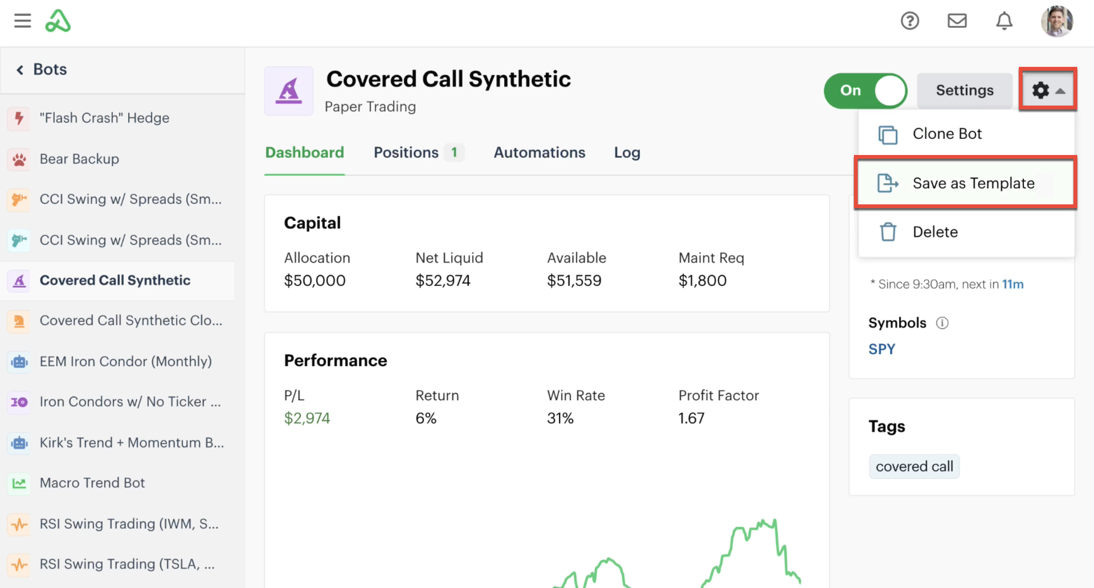Click the $52,974 Net Liquid value

[443, 281]
